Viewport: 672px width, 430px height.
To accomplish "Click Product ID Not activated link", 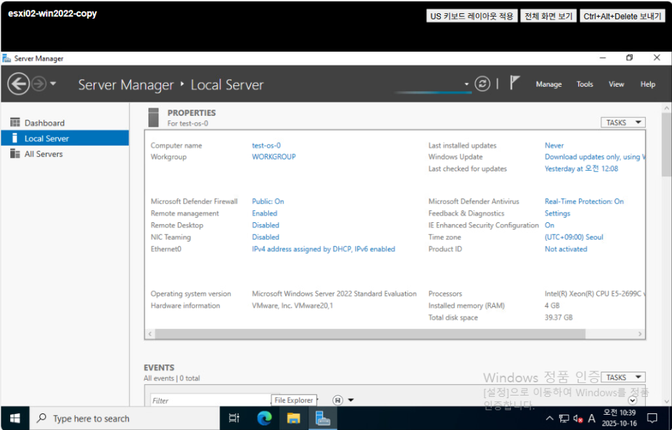I will (x=566, y=249).
